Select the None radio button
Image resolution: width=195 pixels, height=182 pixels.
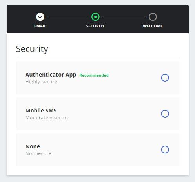coord(165,150)
